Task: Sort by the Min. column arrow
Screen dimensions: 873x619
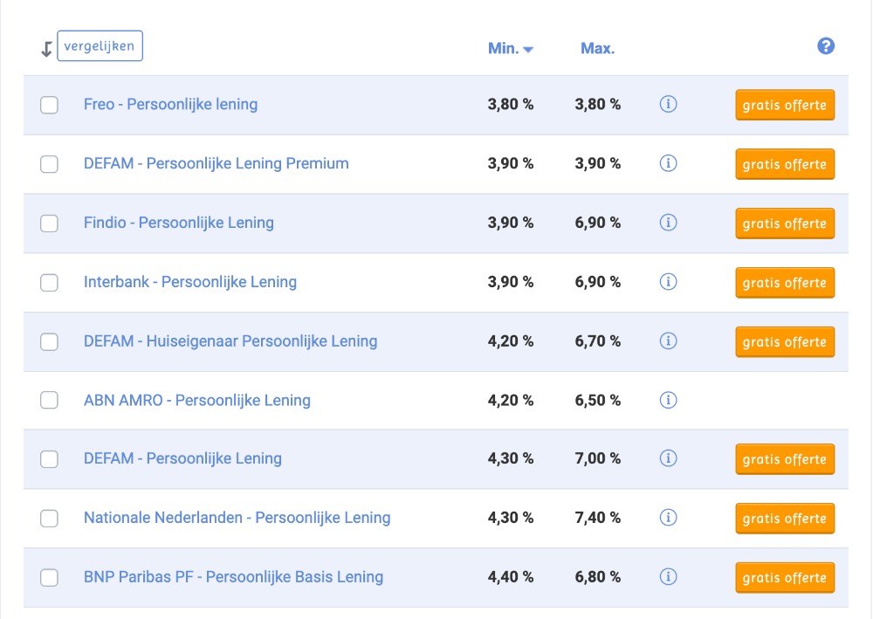Action: click(x=528, y=50)
